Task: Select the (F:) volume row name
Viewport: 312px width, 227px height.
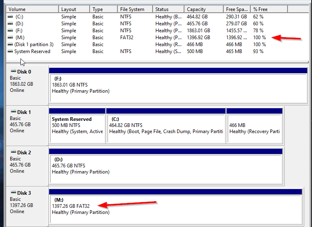Action: (19, 31)
